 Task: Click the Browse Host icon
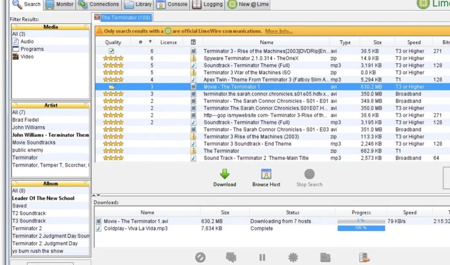pyautogui.click(x=266, y=174)
